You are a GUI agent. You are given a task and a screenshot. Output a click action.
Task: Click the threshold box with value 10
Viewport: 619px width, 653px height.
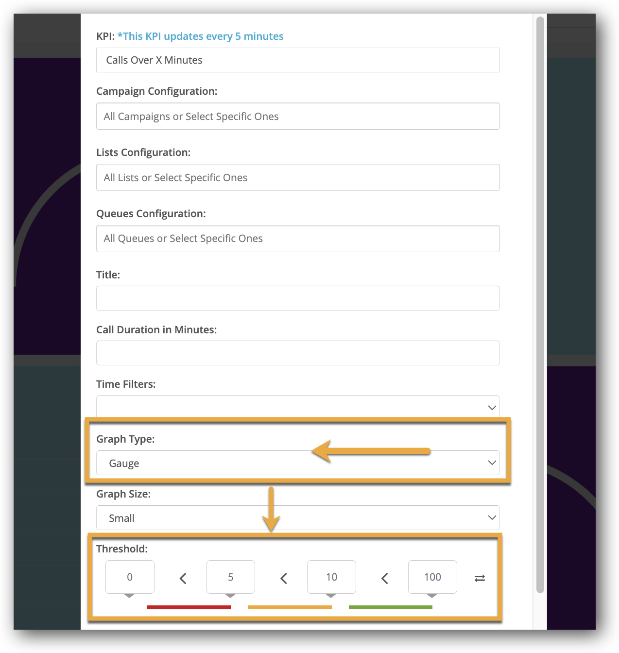(x=331, y=577)
